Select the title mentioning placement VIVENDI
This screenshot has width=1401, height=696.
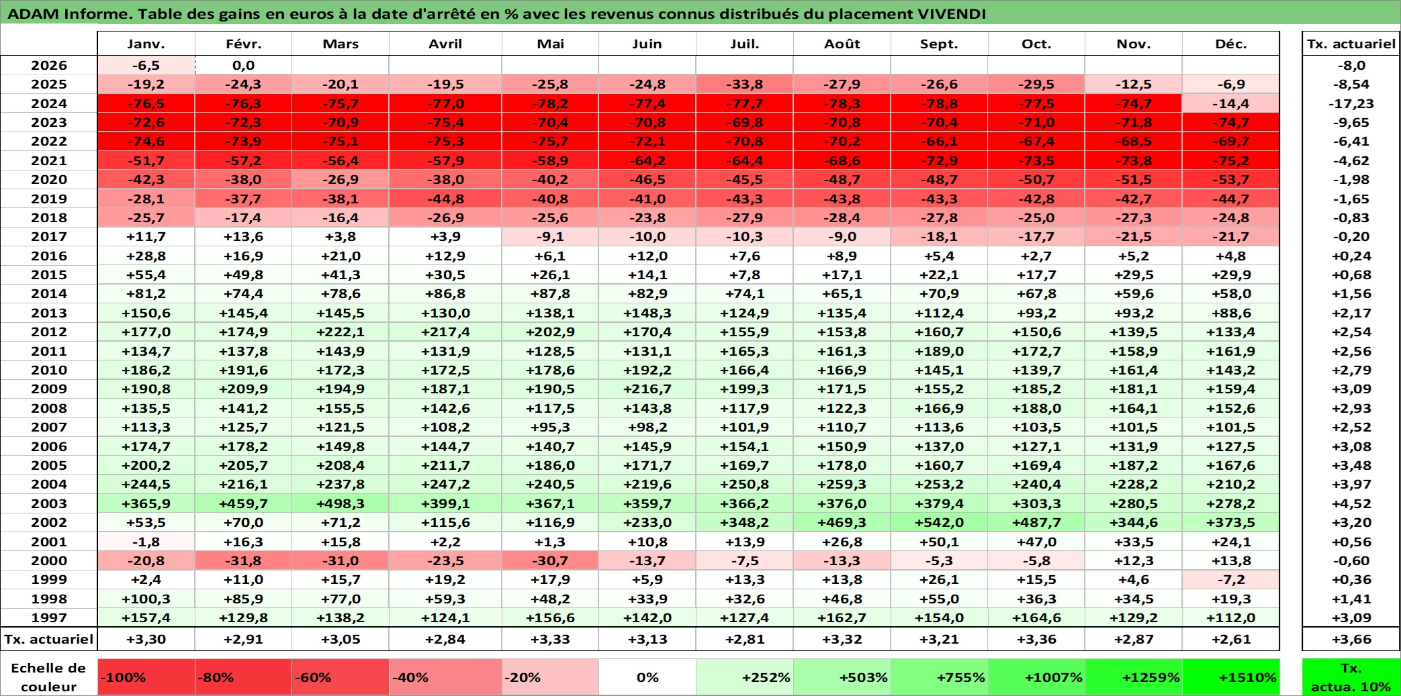click(497, 13)
